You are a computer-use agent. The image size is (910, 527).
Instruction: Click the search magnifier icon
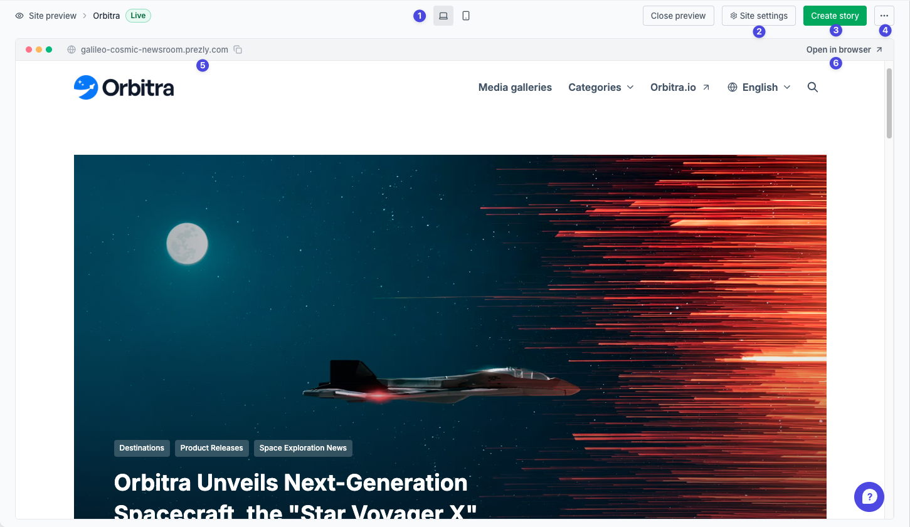click(x=813, y=87)
